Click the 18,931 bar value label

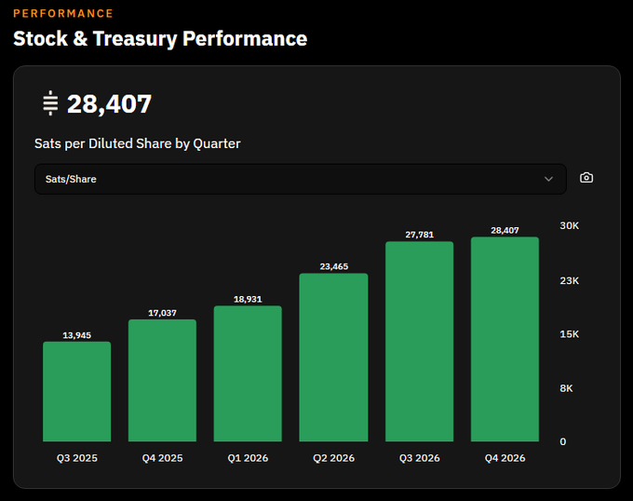248,299
